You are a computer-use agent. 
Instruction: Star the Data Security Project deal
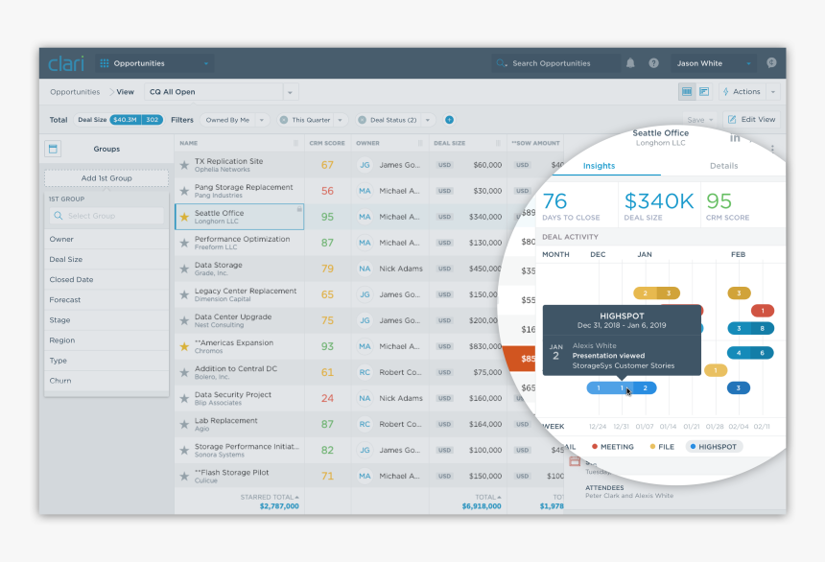(x=184, y=398)
